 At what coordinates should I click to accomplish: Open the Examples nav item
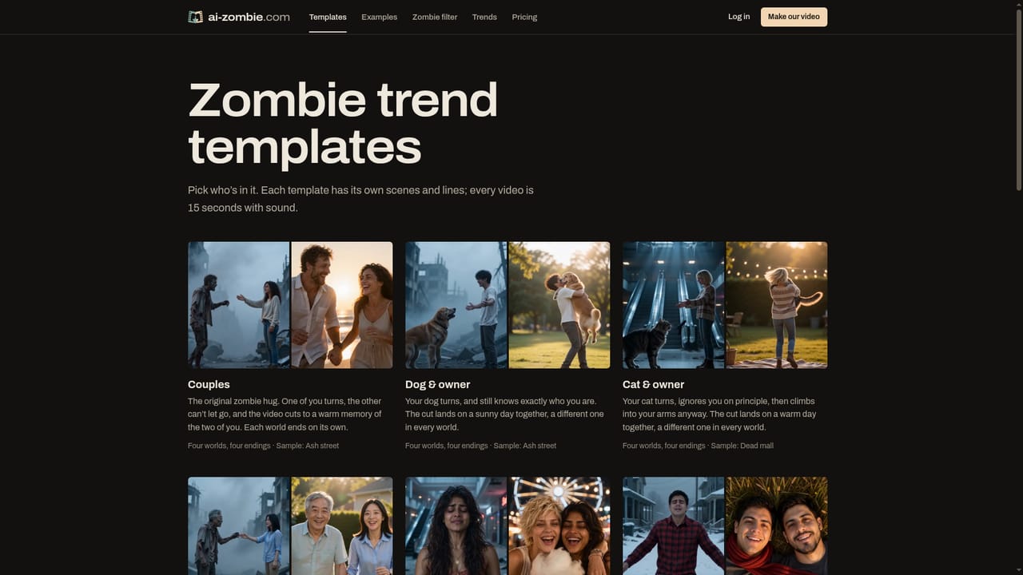tap(379, 17)
